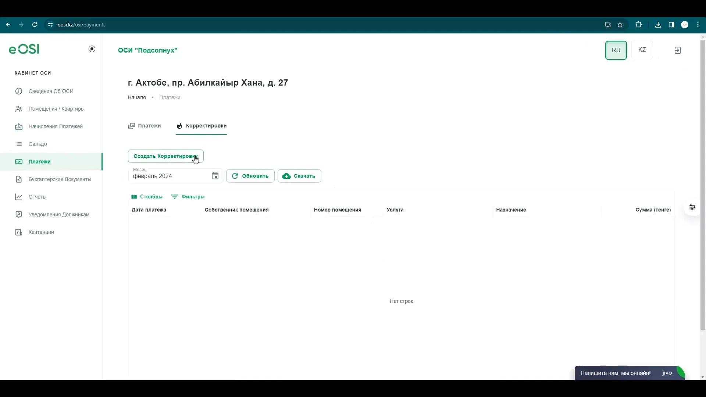Image resolution: width=706 pixels, height=397 pixels.
Task: Open browser downloads icon
Action: coord(658,25)
